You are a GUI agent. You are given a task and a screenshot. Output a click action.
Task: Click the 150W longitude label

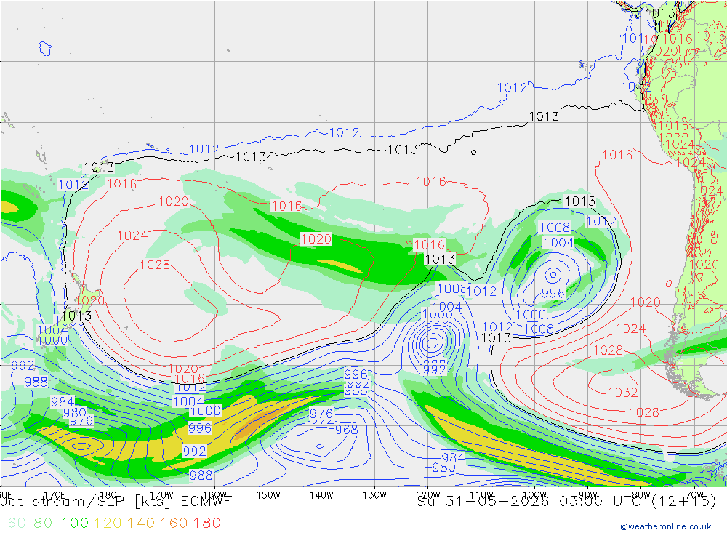pyautogui.click(x=268, y=494)
